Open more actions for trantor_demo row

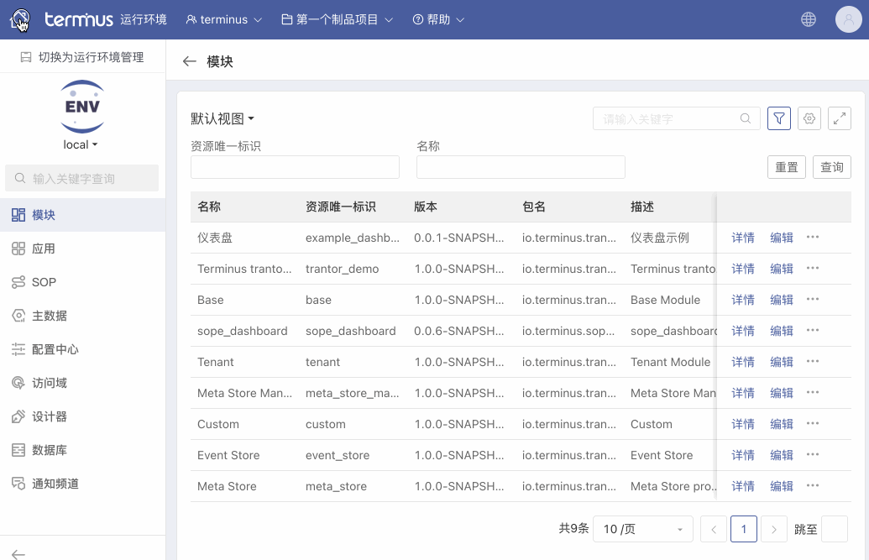(x=813, y=269)
